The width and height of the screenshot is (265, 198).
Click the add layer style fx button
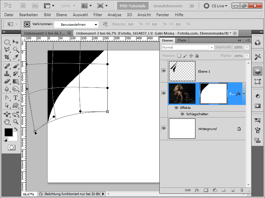pyautogui.click(x=196, y=190)
